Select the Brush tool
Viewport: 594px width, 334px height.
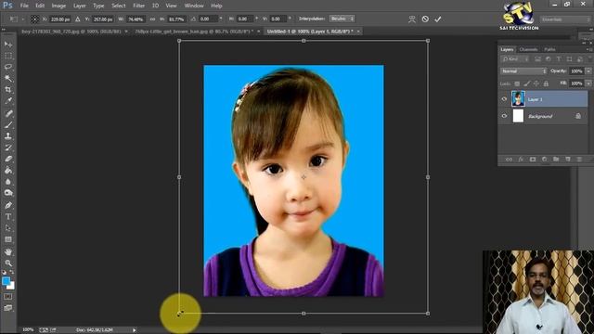pos(8,124)
